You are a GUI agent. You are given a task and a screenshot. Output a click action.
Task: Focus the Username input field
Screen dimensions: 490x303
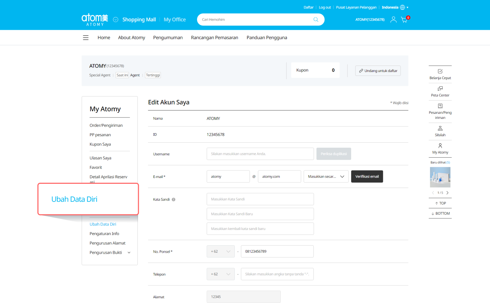(x=260, y=154)
